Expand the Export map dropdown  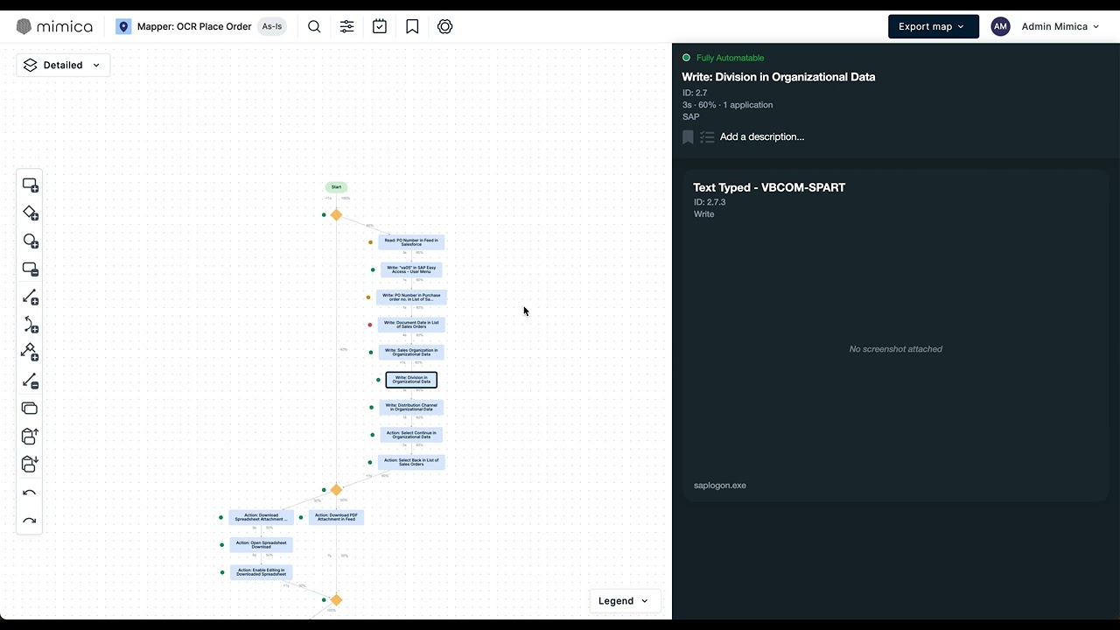(x=934, y=26)
